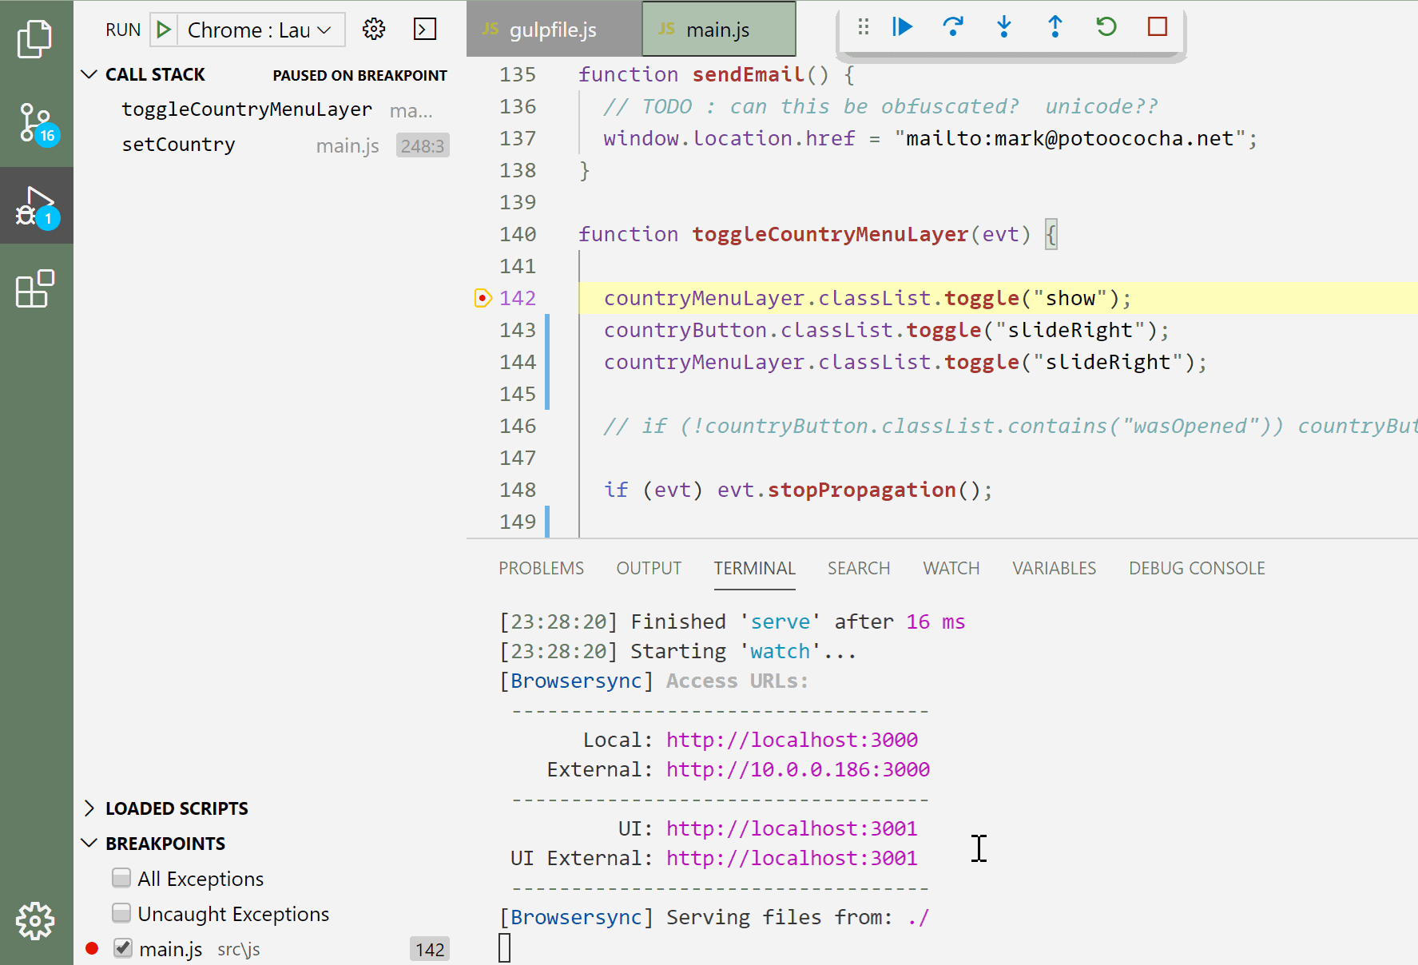
Task: Click the TODO comment on line 136
Action: 880,106
